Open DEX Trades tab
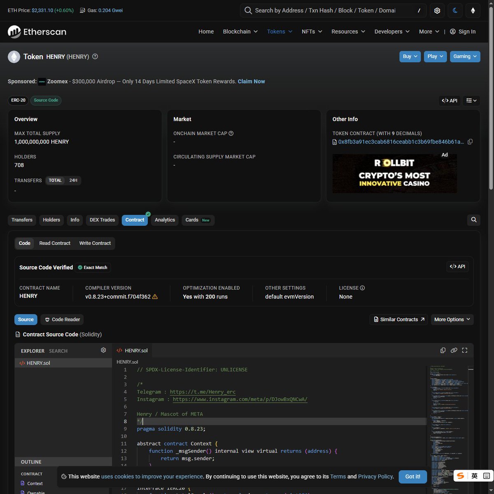Screen dimensions: 494x494 (x=103, y=220)
